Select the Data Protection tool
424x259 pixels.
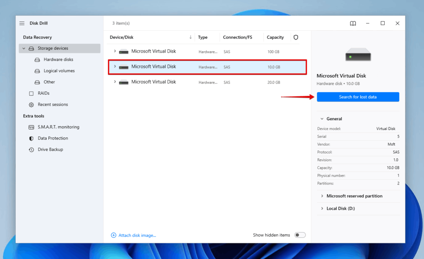pyautogui.click(x=53, y=138)
